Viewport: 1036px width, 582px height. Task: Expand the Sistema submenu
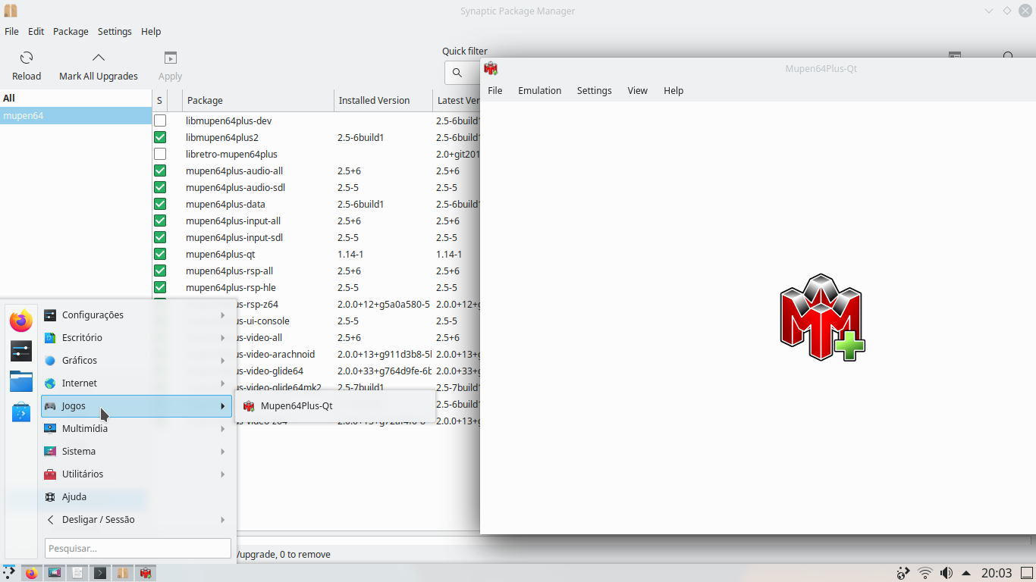[137, 451]
